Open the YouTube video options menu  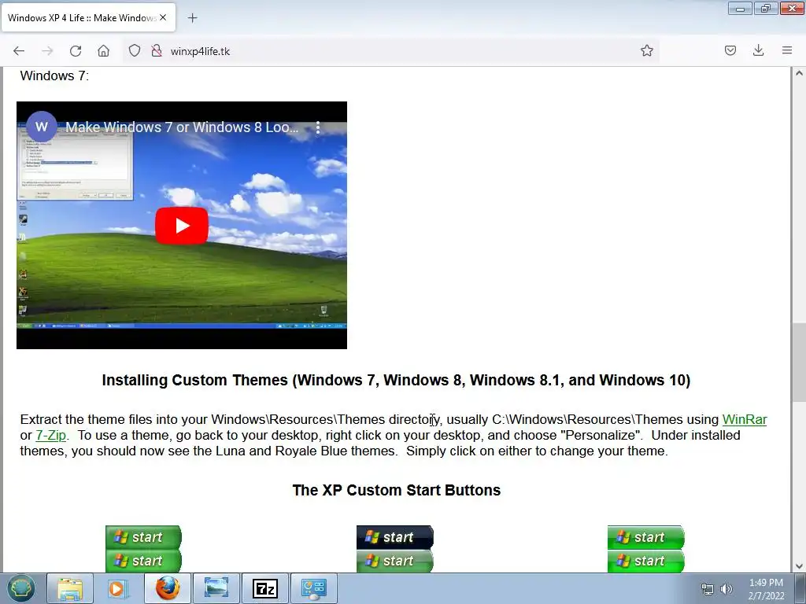(x=318, y=127)
